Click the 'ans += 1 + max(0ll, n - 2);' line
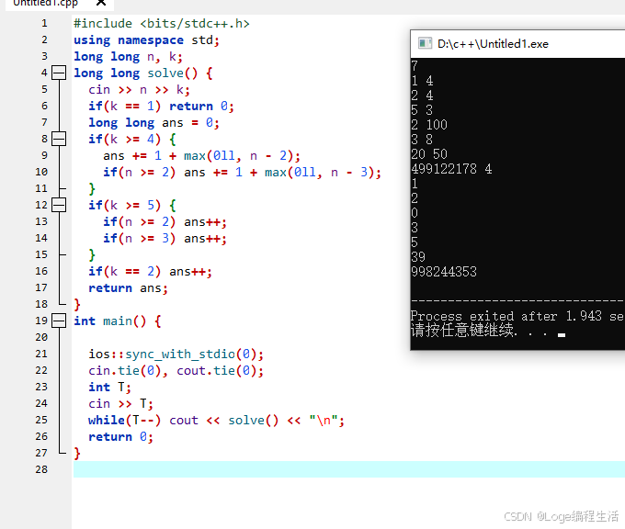The height and width of the screenshot is (529, 625). 201,156
